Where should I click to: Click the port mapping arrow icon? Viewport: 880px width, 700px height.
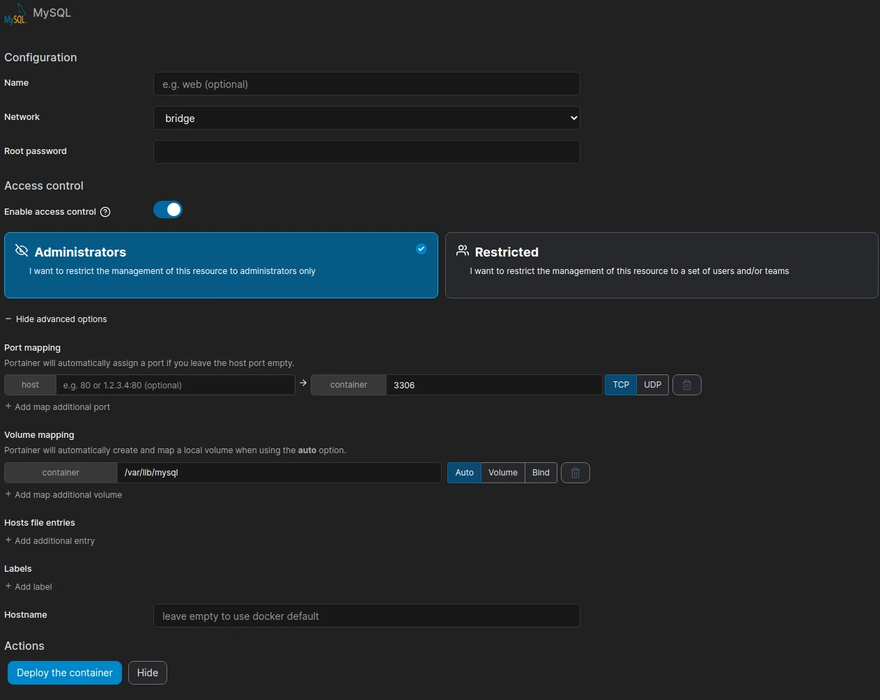point(303,383)
